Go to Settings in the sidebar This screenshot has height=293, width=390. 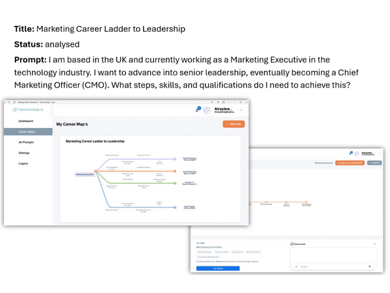pos(24,153)
